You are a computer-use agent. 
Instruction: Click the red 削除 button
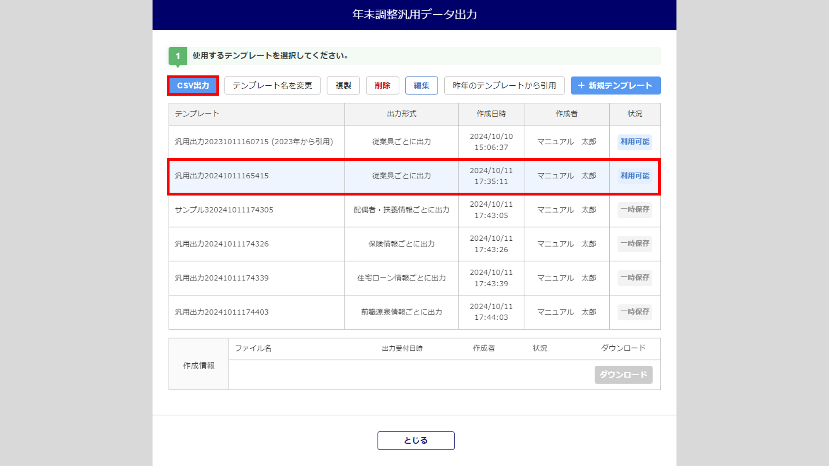point(382,85)
